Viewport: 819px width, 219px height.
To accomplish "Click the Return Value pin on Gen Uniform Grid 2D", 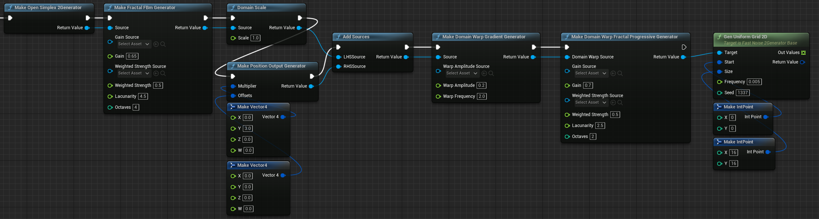I will pyautogui.click(x=802, y=62).
